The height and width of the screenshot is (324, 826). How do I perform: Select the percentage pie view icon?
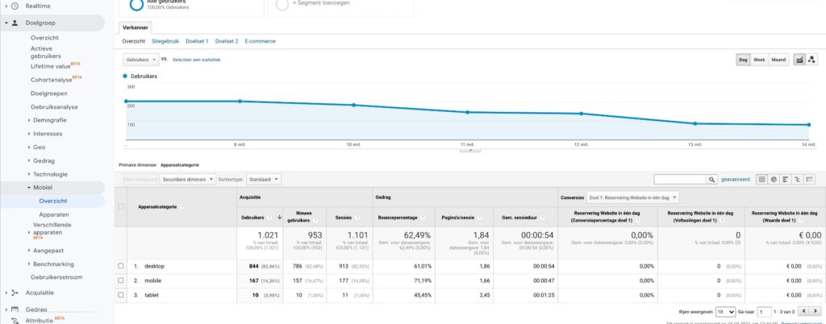click(774, 180)
